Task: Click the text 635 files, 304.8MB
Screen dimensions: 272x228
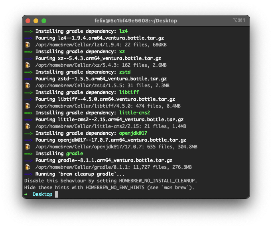Action: click(172, 147)
